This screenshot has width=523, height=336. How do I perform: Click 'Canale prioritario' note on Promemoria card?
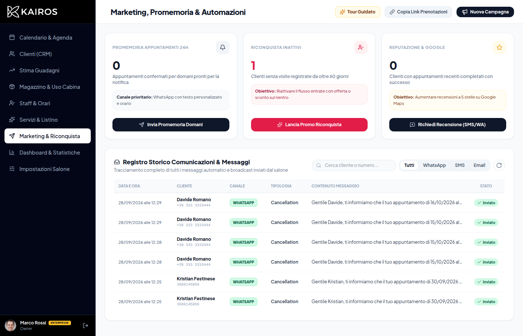[171, 100]
